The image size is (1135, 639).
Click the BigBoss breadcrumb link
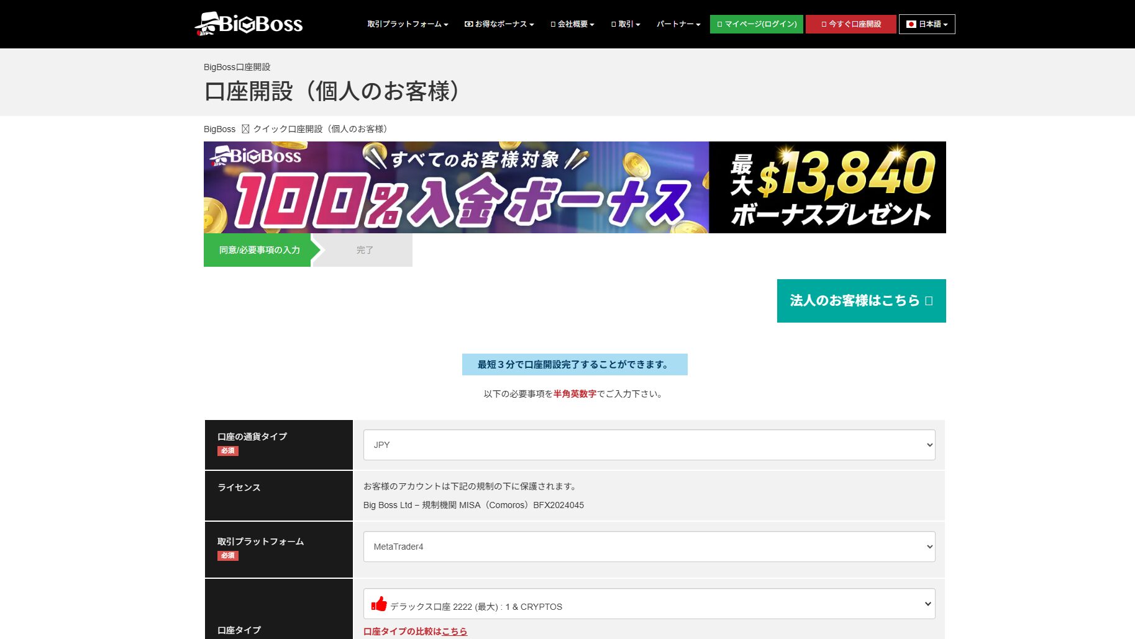pos(219,129)
